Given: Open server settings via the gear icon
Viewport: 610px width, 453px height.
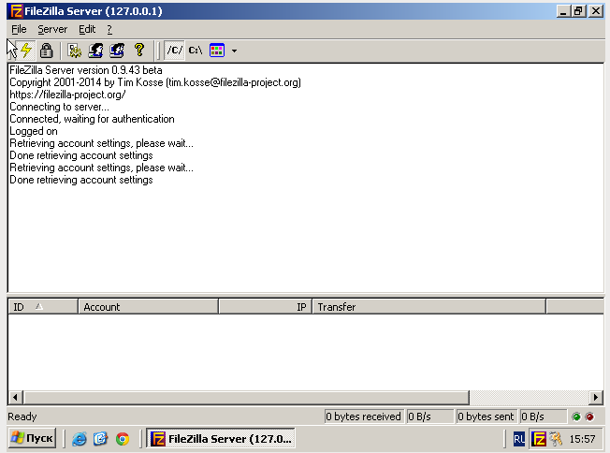Looking at the screenshot, I should [74, 51].
